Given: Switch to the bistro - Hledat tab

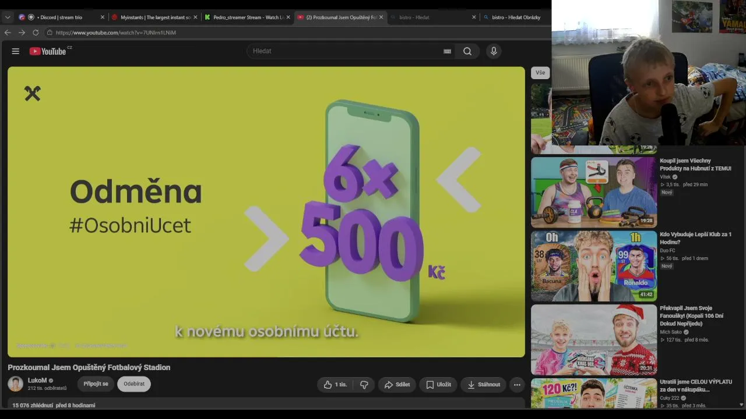Looking at the screenshot, I should 433,17.
